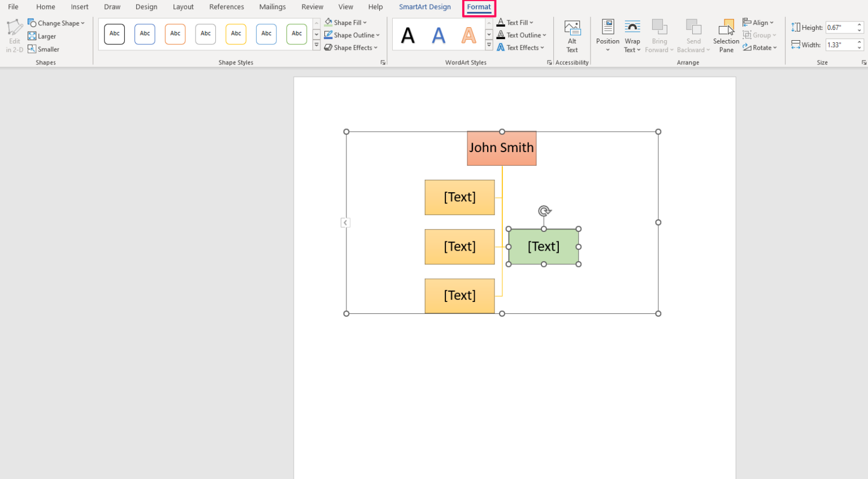Switch to the SmartArt Design tab
Screen dimensions: 868x479
click(x=424, y=7)
